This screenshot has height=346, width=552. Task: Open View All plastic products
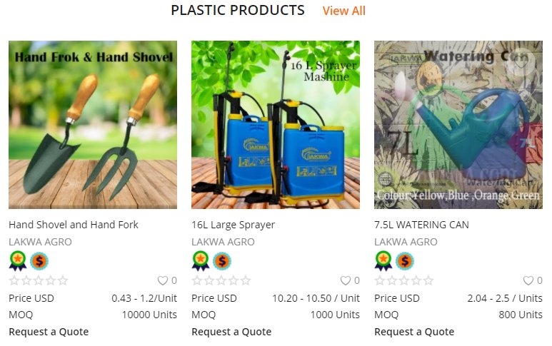point(344,11)
